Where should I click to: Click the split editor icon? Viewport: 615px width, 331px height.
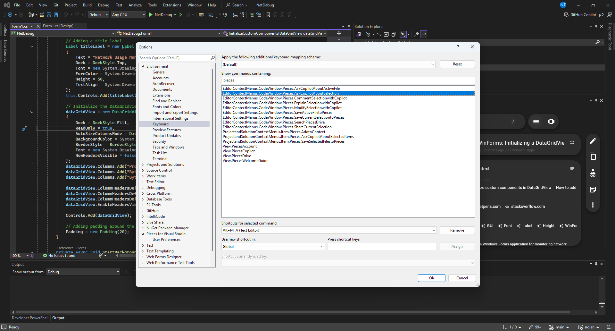[339, 33]
